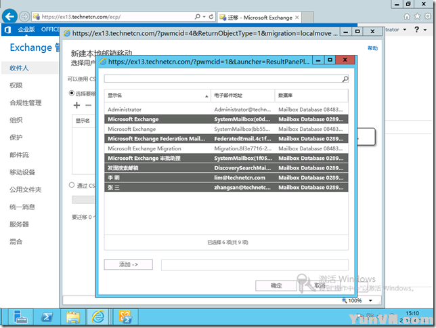436x328 pixels.
Task: Click the 帮助 help link
Action: point(372,48)
